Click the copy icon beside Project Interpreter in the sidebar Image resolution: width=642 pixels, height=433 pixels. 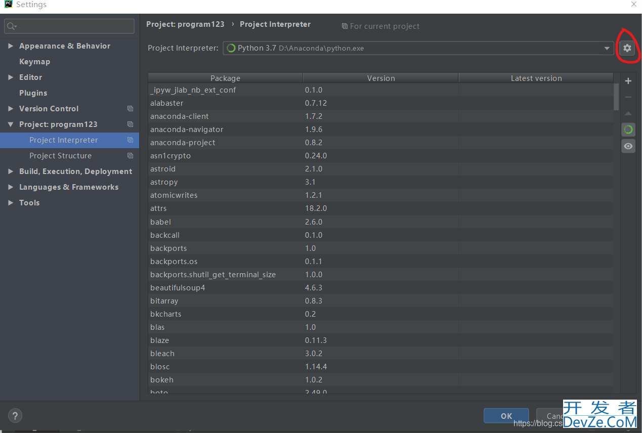click(130, 140)
